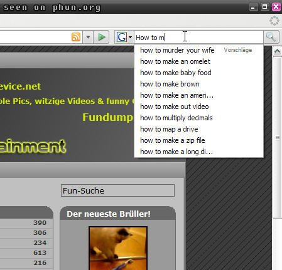Open the address bar history dropdown

(x=88, y=37)
